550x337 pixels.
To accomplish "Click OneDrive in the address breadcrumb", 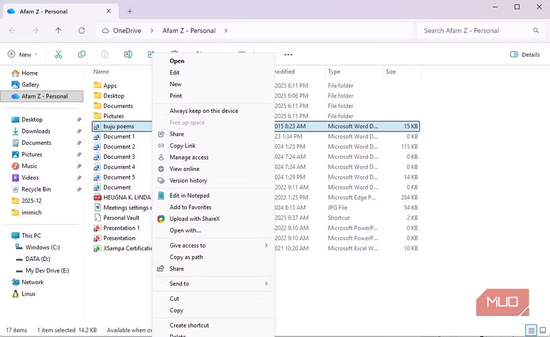I will 127,31.
